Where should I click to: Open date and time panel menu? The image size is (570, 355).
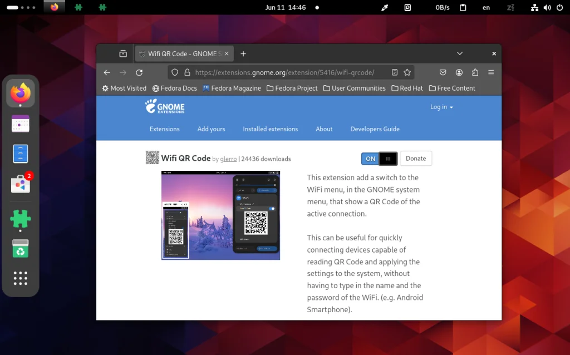click(286, 7)
